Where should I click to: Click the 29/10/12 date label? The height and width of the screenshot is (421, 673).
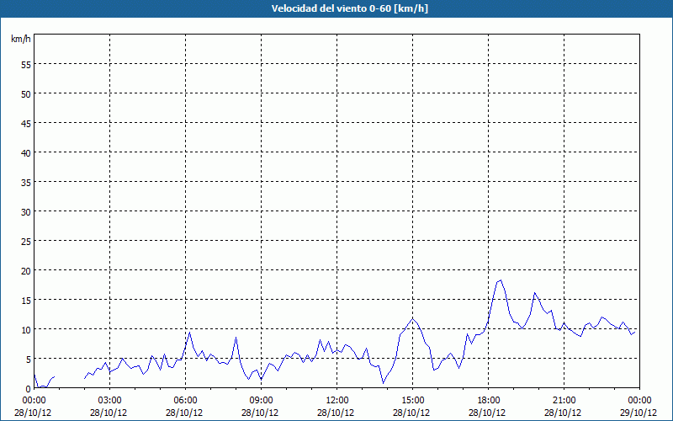coord(639,413)
